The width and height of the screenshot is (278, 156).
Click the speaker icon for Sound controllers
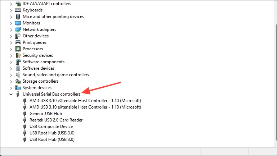pos(18,75)
